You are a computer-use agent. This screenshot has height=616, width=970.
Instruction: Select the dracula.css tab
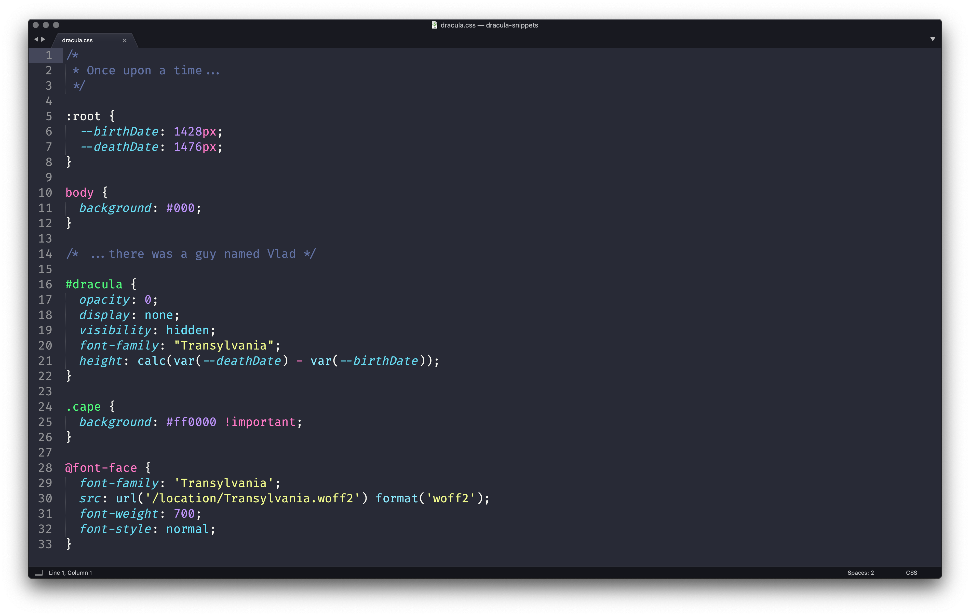coord(77,40)
